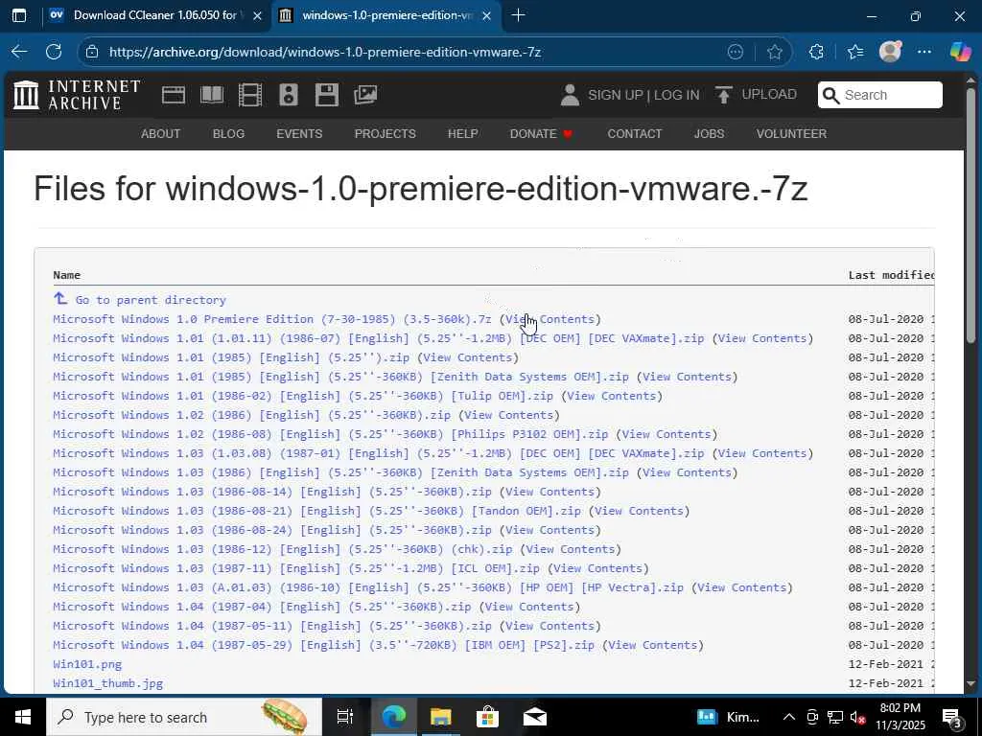Click the up-arrow parent directory icon

tap(60, 299)
